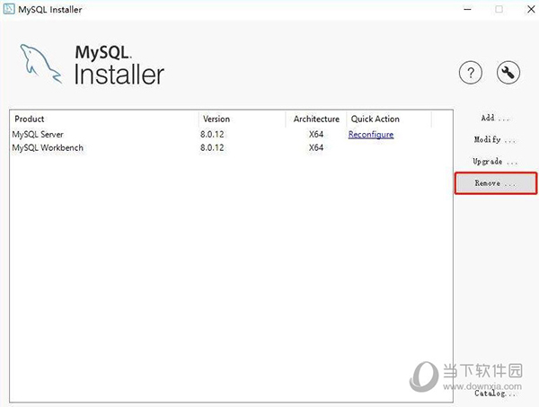
Task: Sort by the Architecture column header
Action: [316, 119]
